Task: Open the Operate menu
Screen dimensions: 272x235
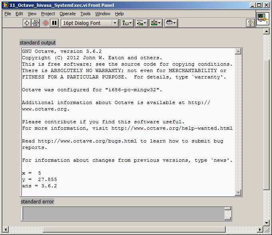Action: [68, 14]
